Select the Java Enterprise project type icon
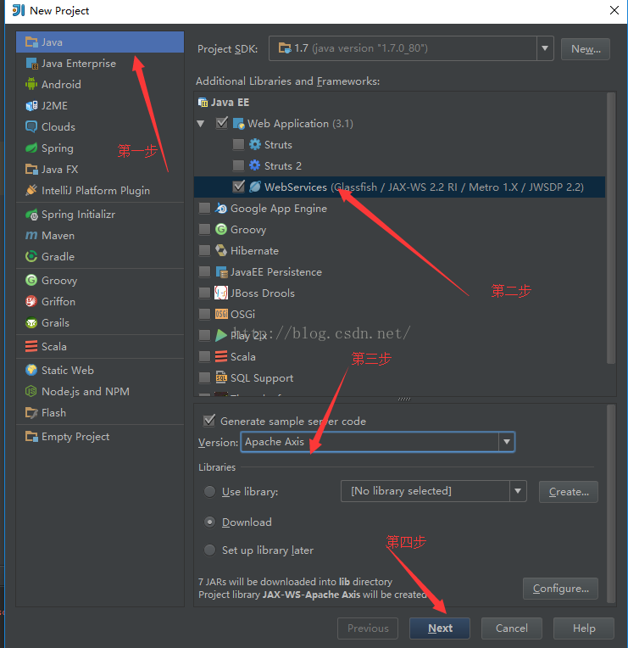 click(x=31, y=64)
